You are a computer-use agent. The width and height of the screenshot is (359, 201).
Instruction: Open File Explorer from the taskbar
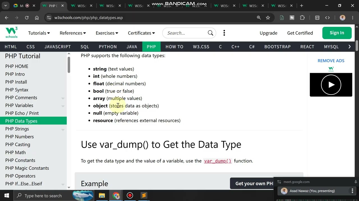[102, 195]
